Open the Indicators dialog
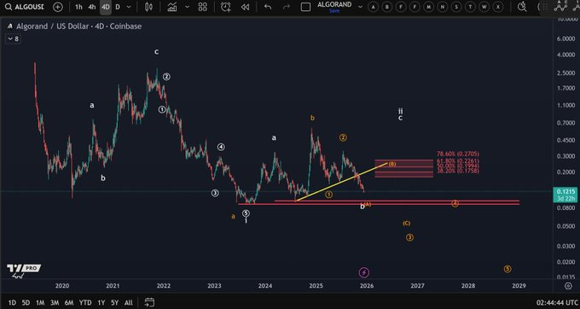 point(172,7)
